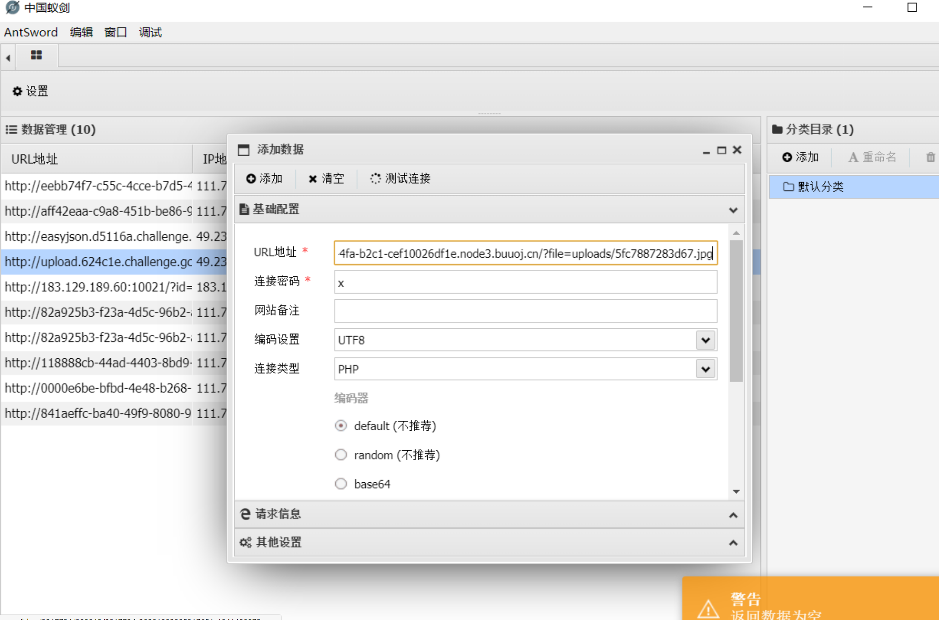The image size is (939, 620).
Task: Open the 设置 settings panel
Action: pyautogui.click(x=29, y=91)
